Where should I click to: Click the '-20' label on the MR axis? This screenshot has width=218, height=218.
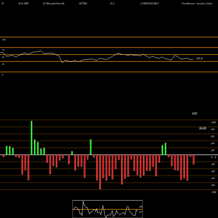[213, 164]
